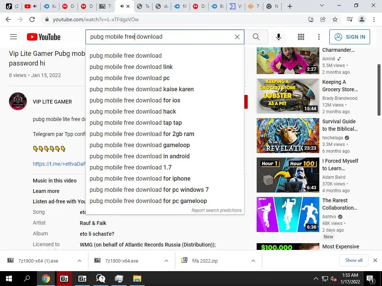Open the Survival Guide to the Biblical video title
382x286 pixels.
(340, 125)
